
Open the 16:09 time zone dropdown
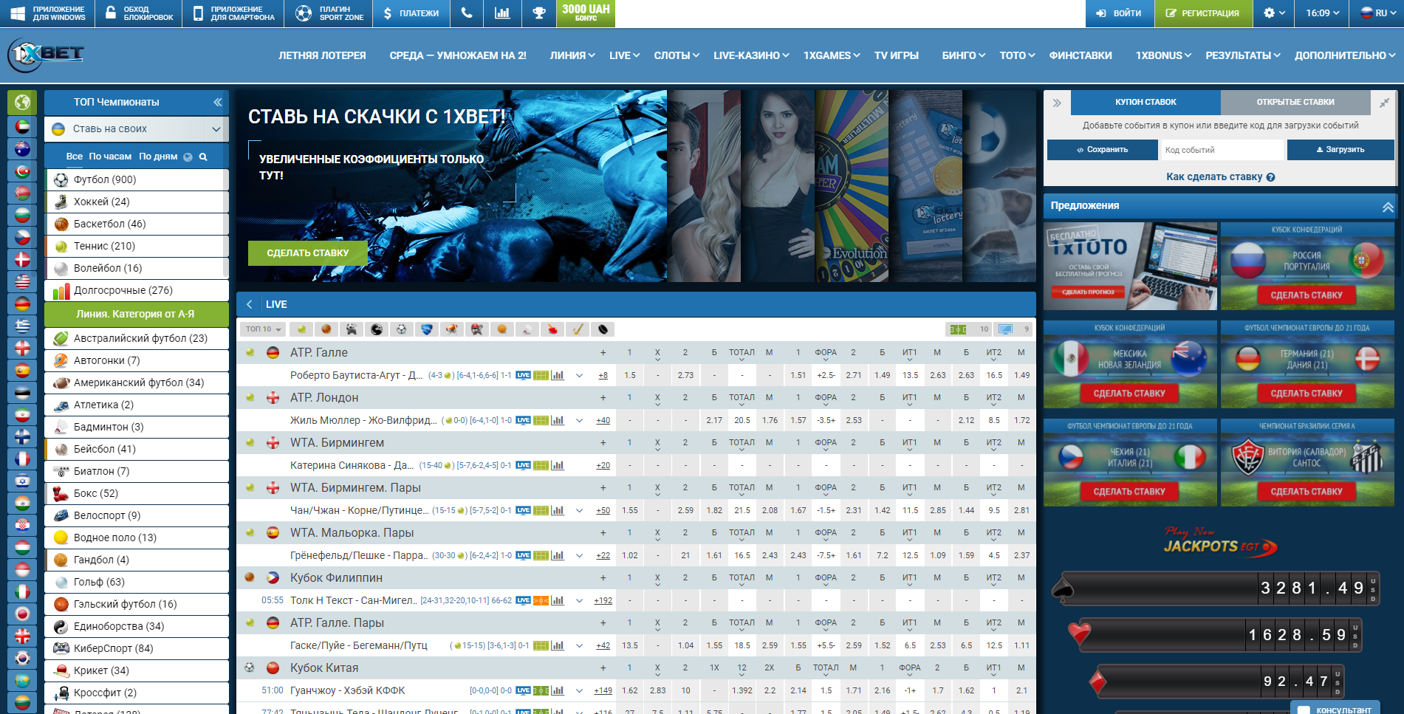1322,13
